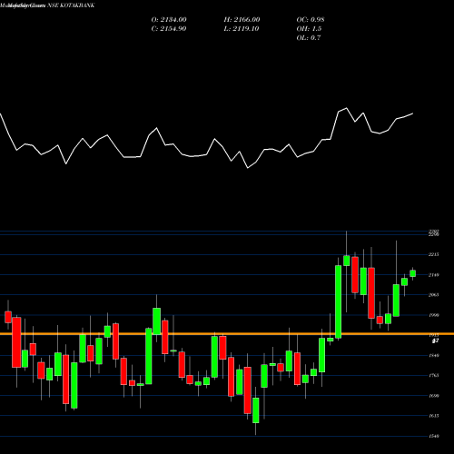
Task: Click the latest green candle on right
Action: [412, 273]
